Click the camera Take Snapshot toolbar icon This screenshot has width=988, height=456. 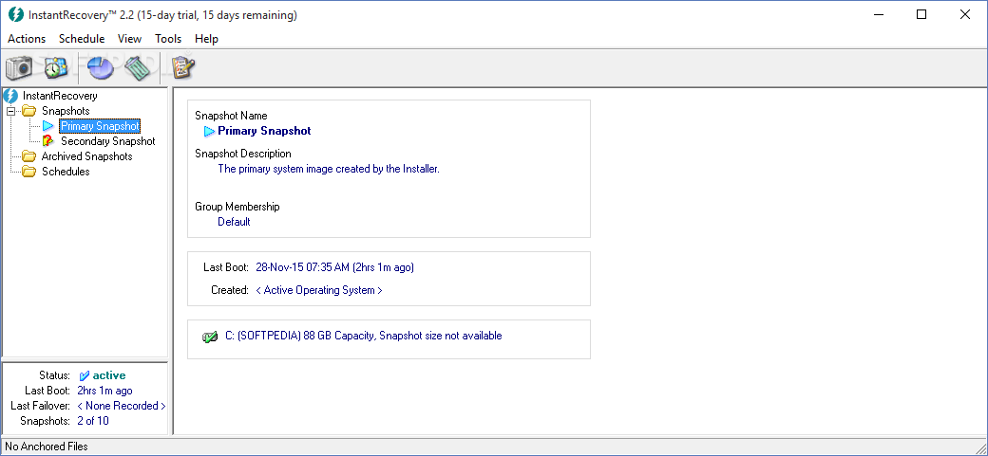click(x=19, y=67)
